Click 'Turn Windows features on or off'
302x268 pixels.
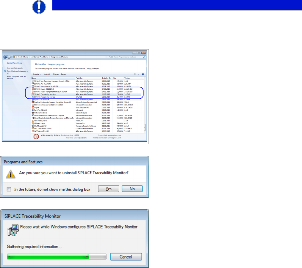[x=18, y=72]
